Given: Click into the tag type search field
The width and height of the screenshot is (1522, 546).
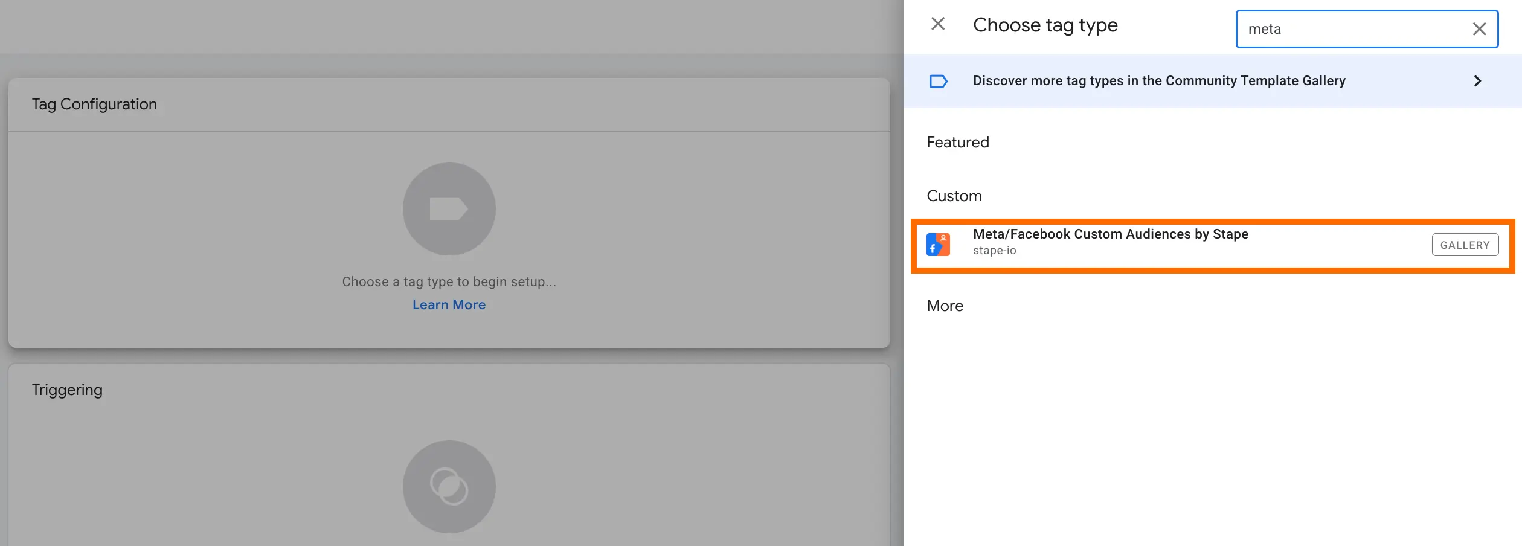Looking at the screenshot, I should (1353, 29).
